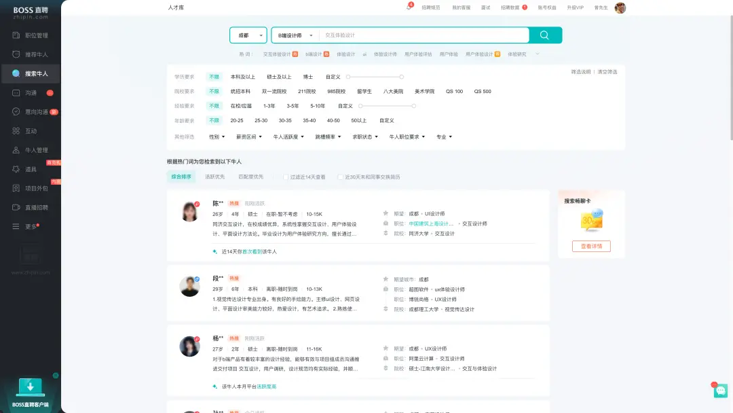Image resolution: width=733 pixels, height=413 pixels.
Task: Go to 推荐牛人 in the sidebar
Action: click(x=35, y=54)
